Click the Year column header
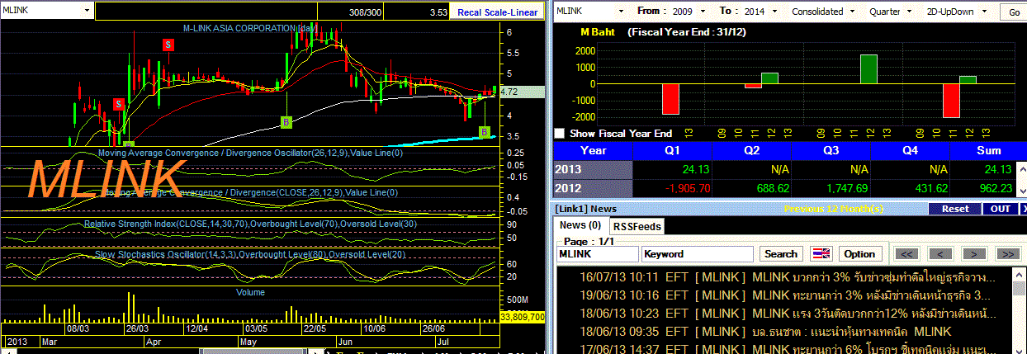This screenshot has height=354, width=1027. tap(593, 150)
